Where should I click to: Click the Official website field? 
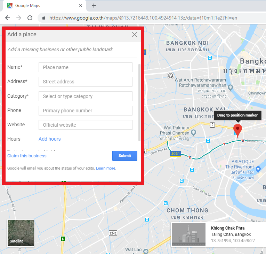pos(86,125)
